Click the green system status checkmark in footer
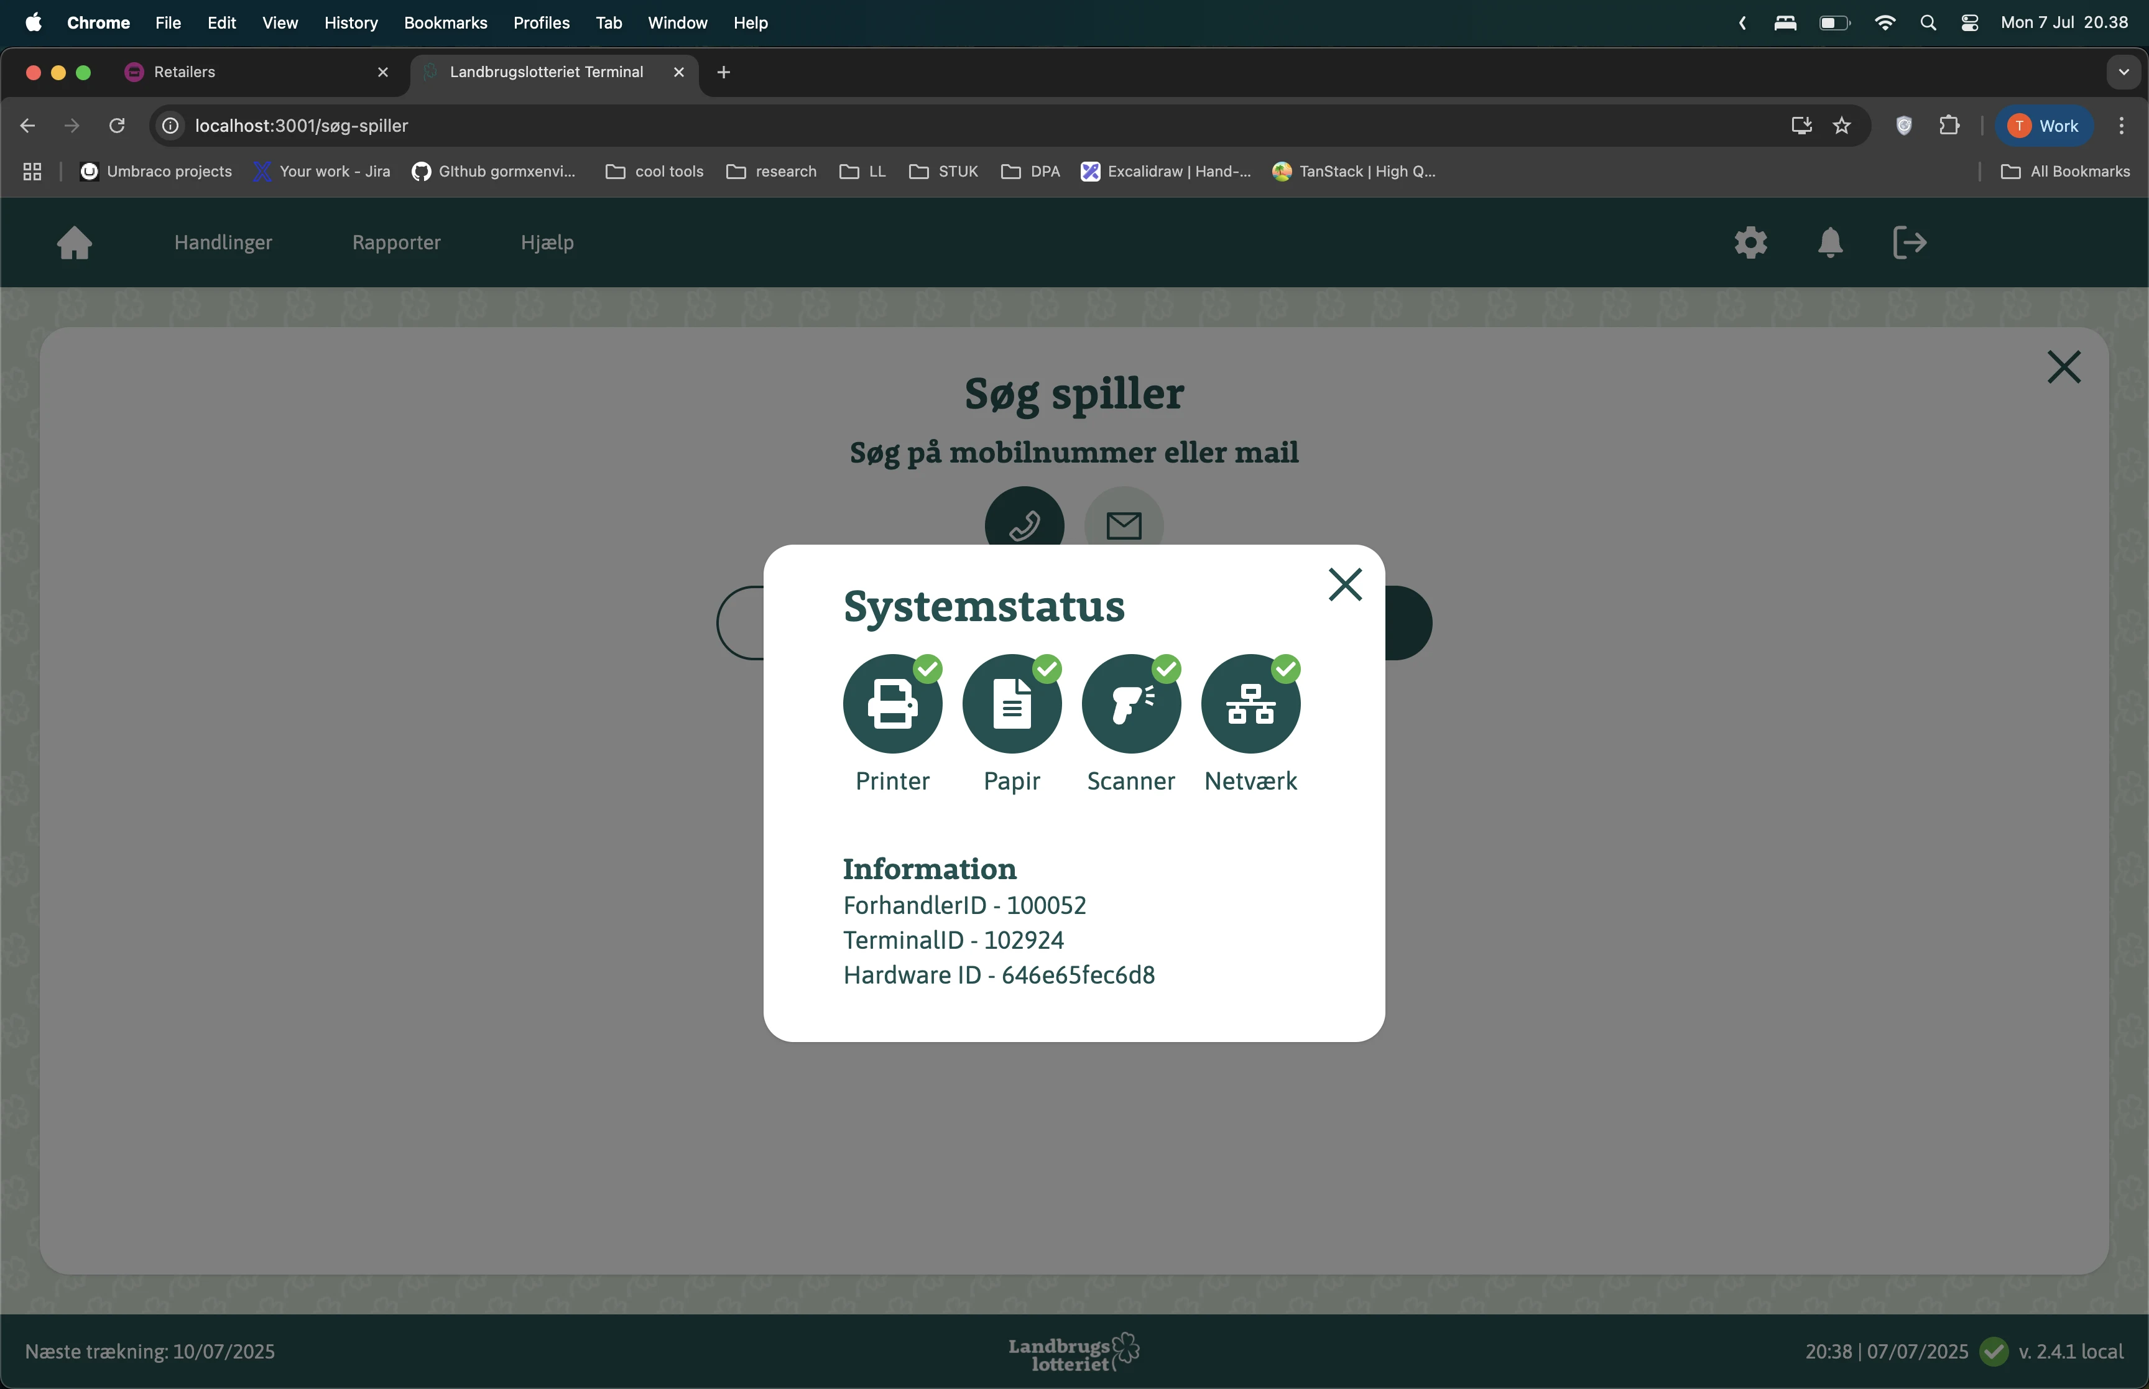The width and height of the screenshot is (2149, 1389). [x=1993, y=1351]
